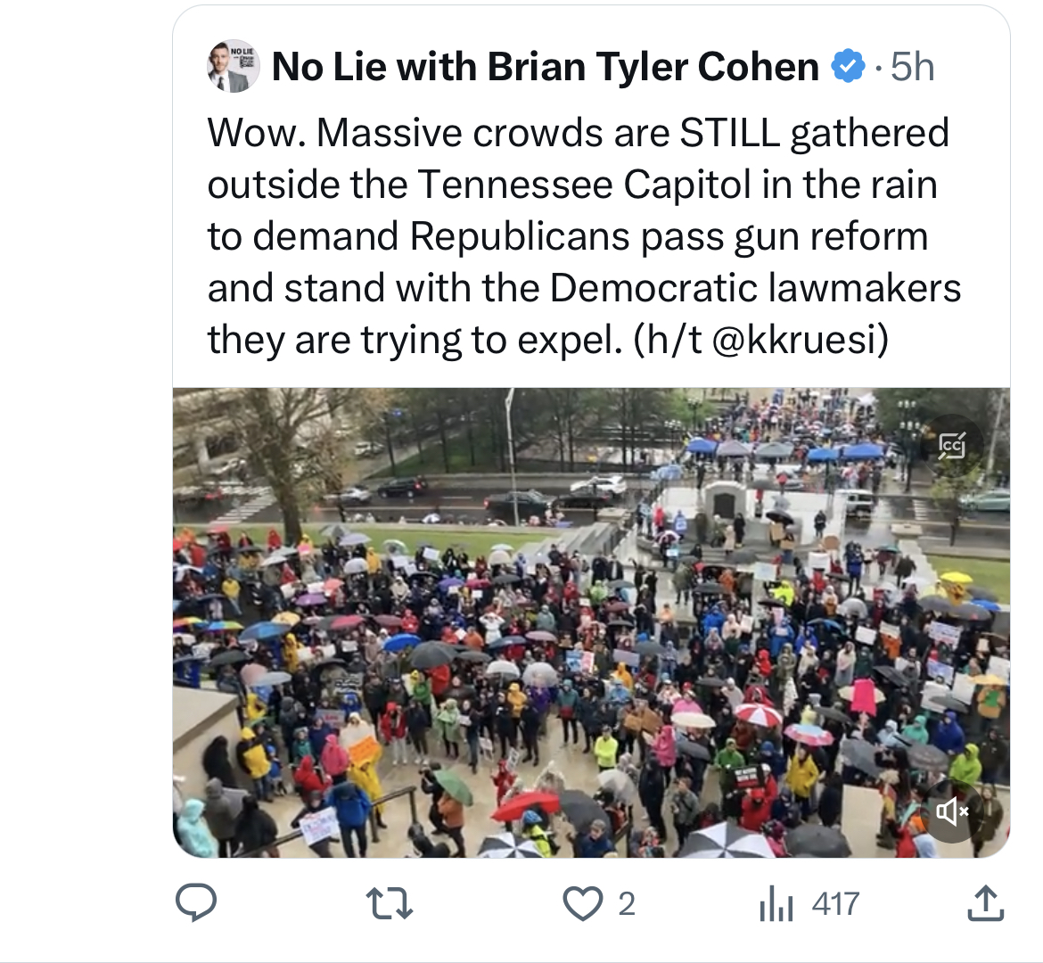Viewport: 1043px width, 963px height.
Task: Open the "No Lie with Brian Tyler Cohen" profile
Action: [x=545, y=67]
